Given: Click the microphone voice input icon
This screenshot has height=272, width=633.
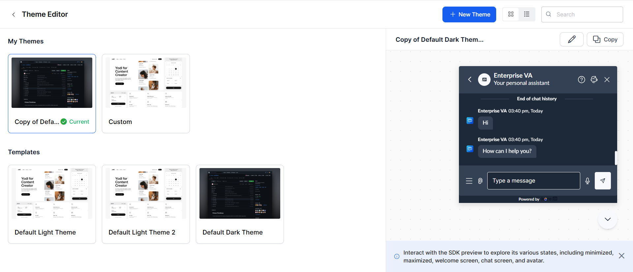Looking at the screenshot, I should [x=587, y=181].
